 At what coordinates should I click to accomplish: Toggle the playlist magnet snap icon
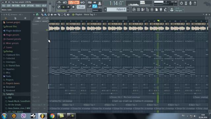tap(37, 15)
